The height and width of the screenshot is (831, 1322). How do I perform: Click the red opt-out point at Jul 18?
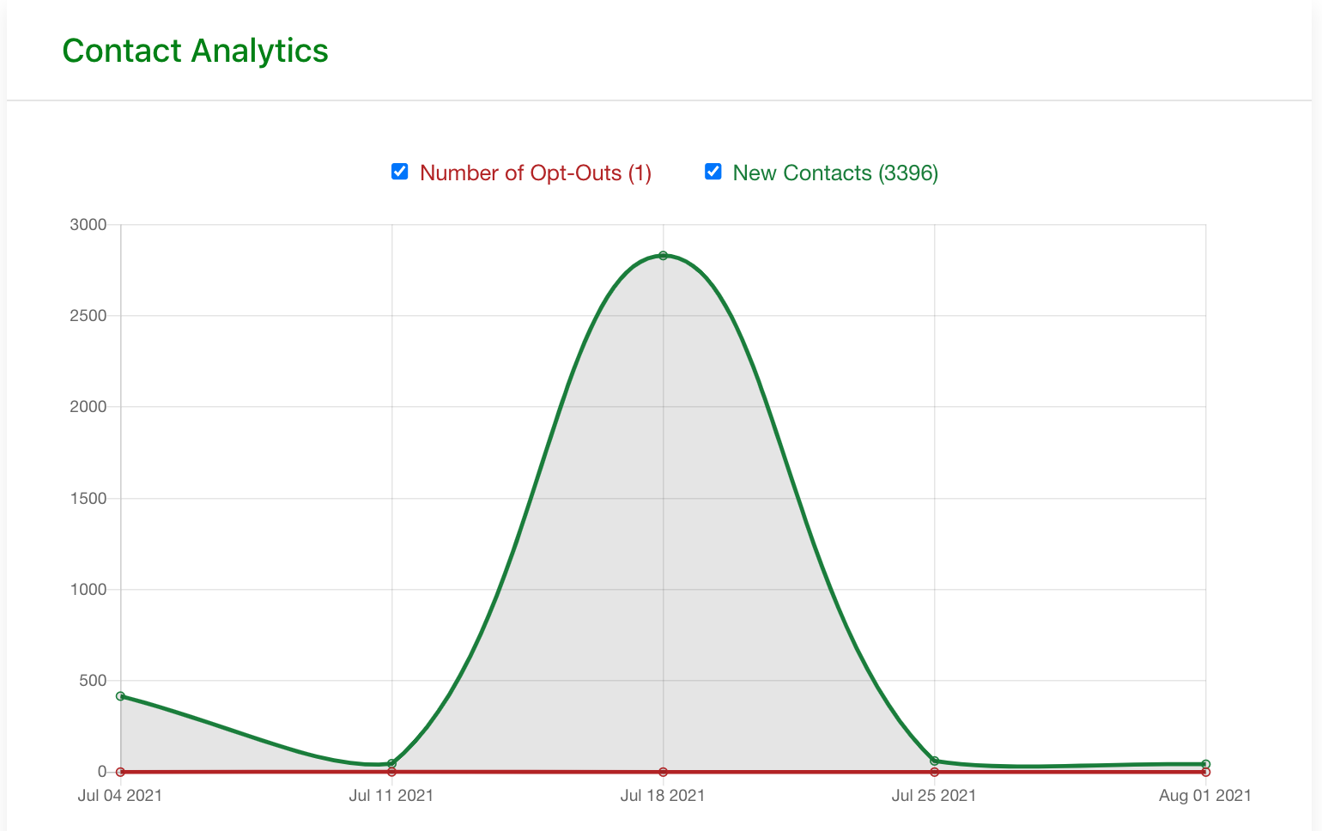[663, 772]
